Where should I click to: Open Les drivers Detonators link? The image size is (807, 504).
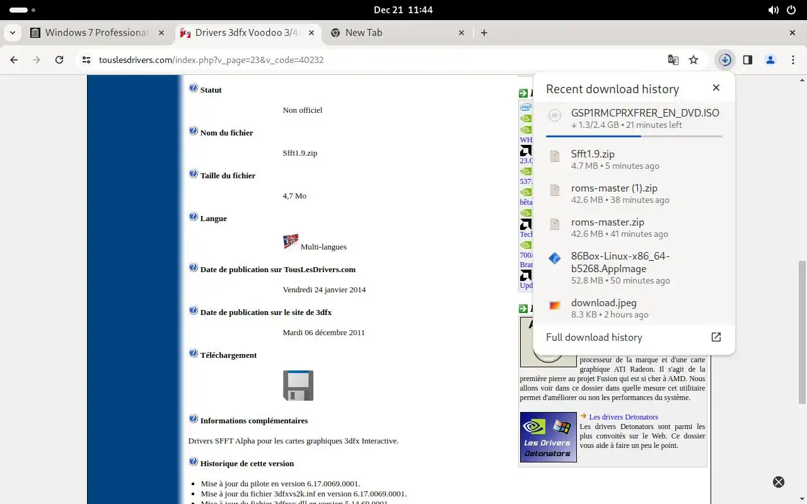pyautogui.click(x=624, y=417)
